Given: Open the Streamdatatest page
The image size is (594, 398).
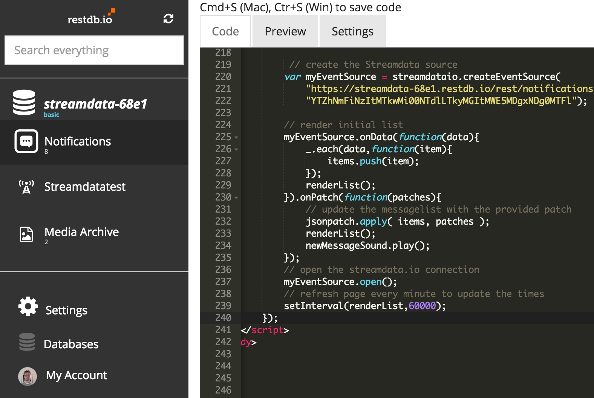Looking at the screenshot, I should (85, 187).
